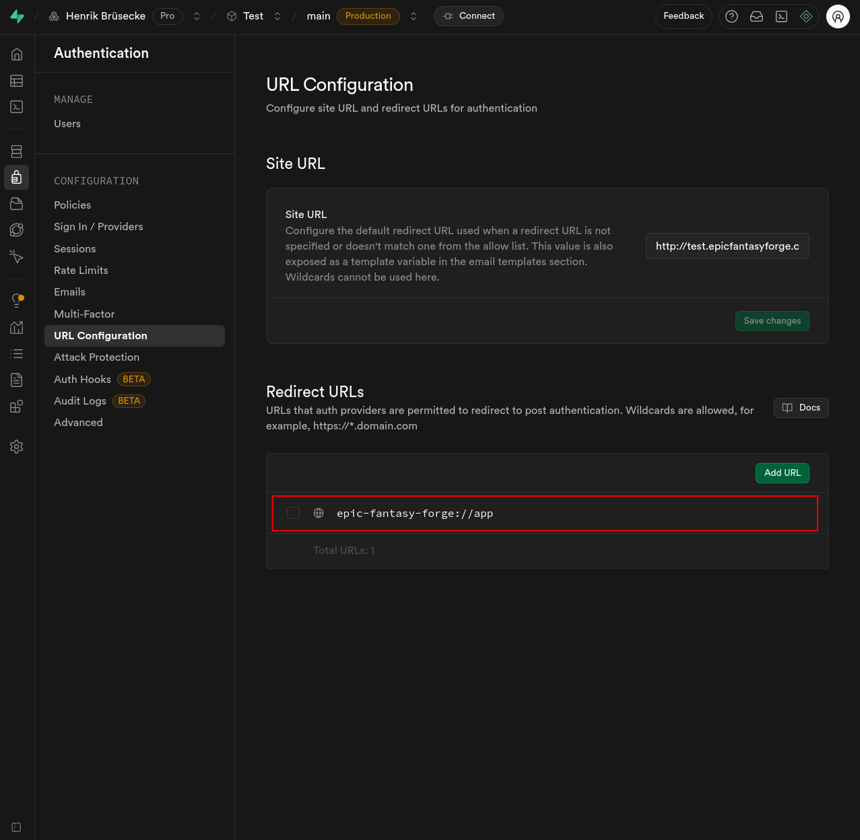Image resolution: width=860 pixels, height=840 pixels.
Task: Save changes for the Site URL
Action: [x=772, y=321]
